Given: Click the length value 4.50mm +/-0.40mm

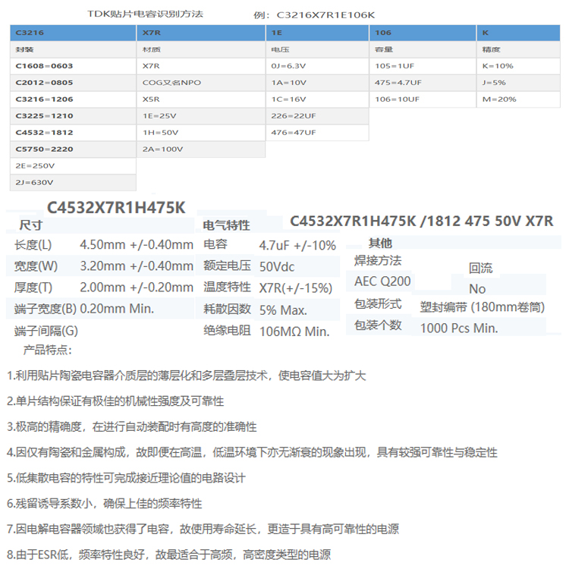Looking at the screenshot, I should point(137,245).
